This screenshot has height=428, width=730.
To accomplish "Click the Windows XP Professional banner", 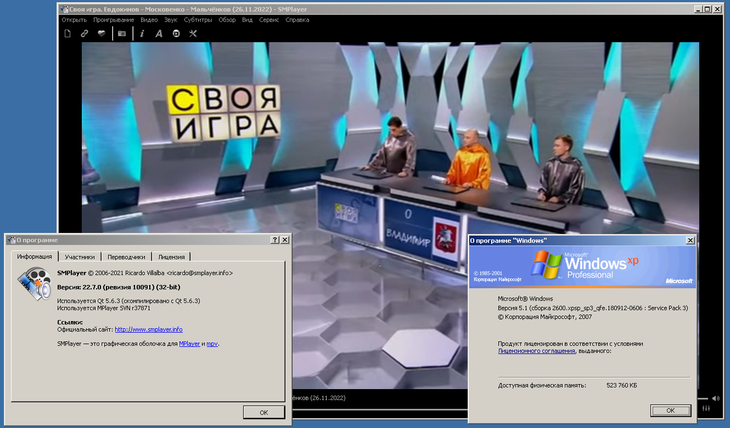I will pos(582,267).
